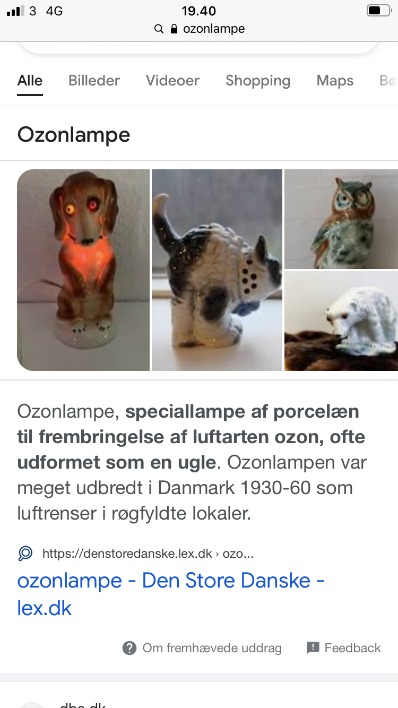Tap the lex.dk site favicon icon
The width and height of the screenshot is (398, 708).
click(25, 554)
